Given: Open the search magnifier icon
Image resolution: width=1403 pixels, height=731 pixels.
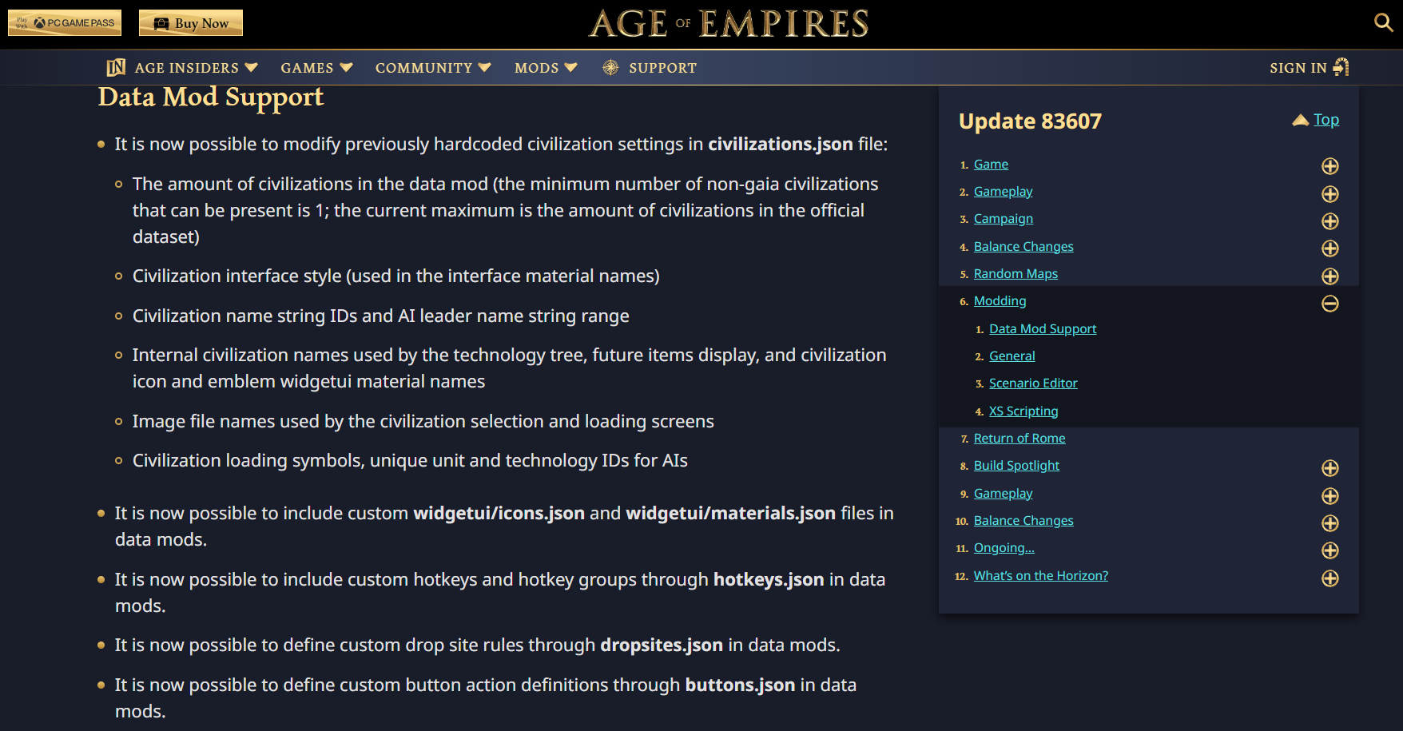Looking at the screenshot, I should point(1383,22).
